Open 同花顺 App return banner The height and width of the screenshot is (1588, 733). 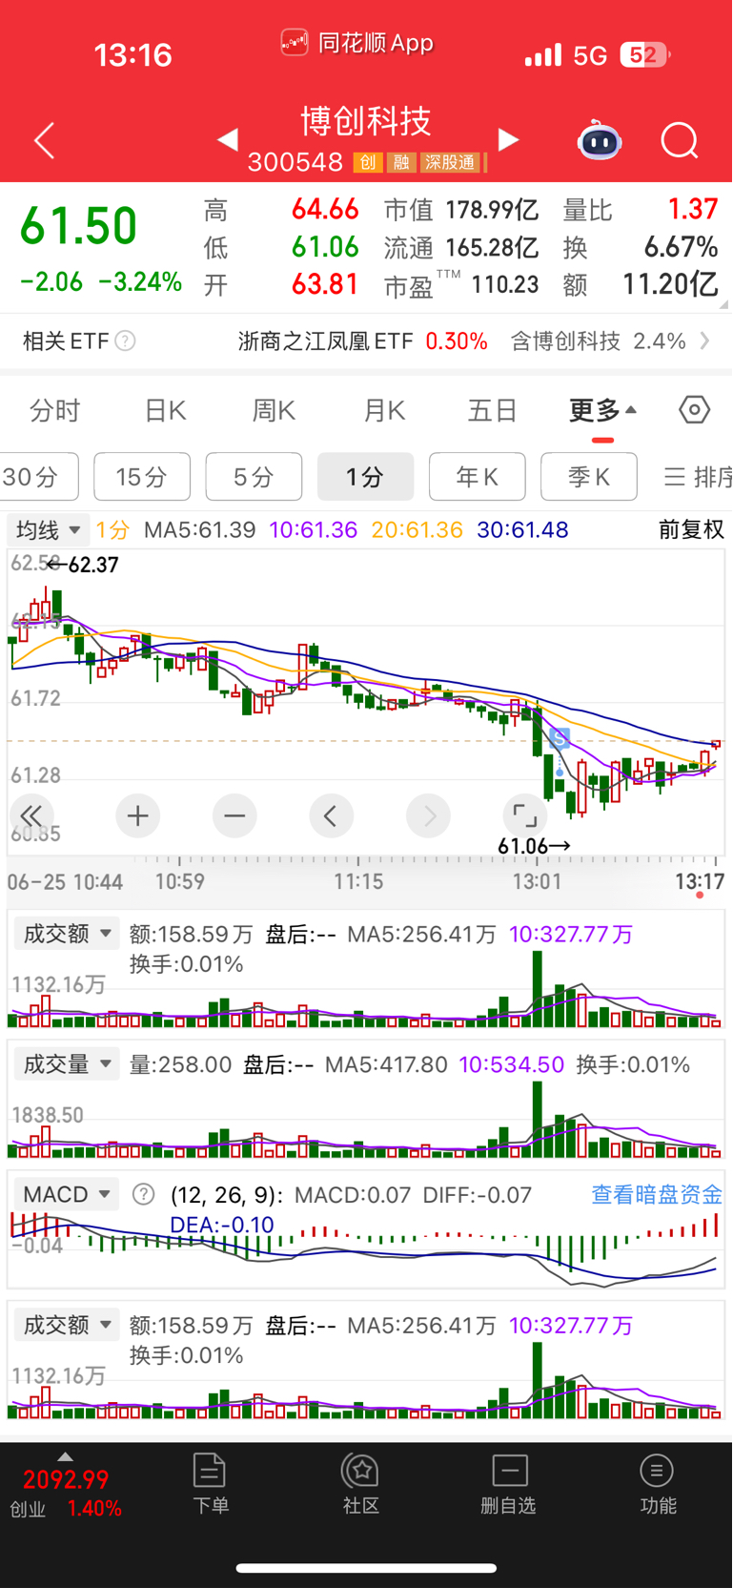357,43
